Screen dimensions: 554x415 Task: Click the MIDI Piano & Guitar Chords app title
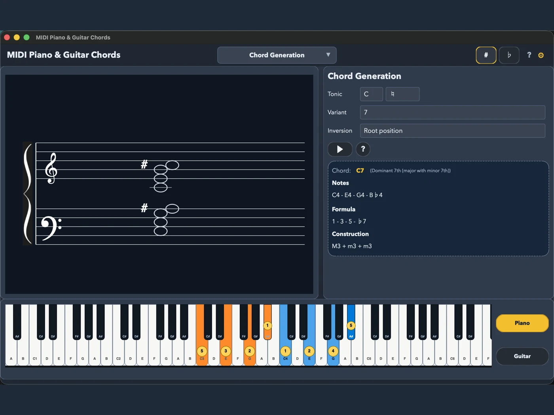pyautogui.click(x=64, y=55)
